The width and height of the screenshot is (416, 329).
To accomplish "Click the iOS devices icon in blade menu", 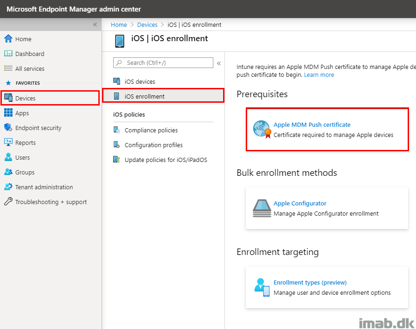I will click(x=116, y=81).
